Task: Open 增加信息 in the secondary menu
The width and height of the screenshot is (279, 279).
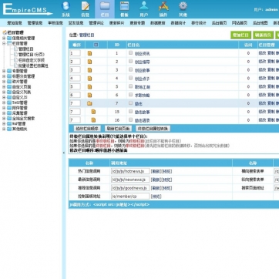Action: pyautogui.click(x=15, y=23)
